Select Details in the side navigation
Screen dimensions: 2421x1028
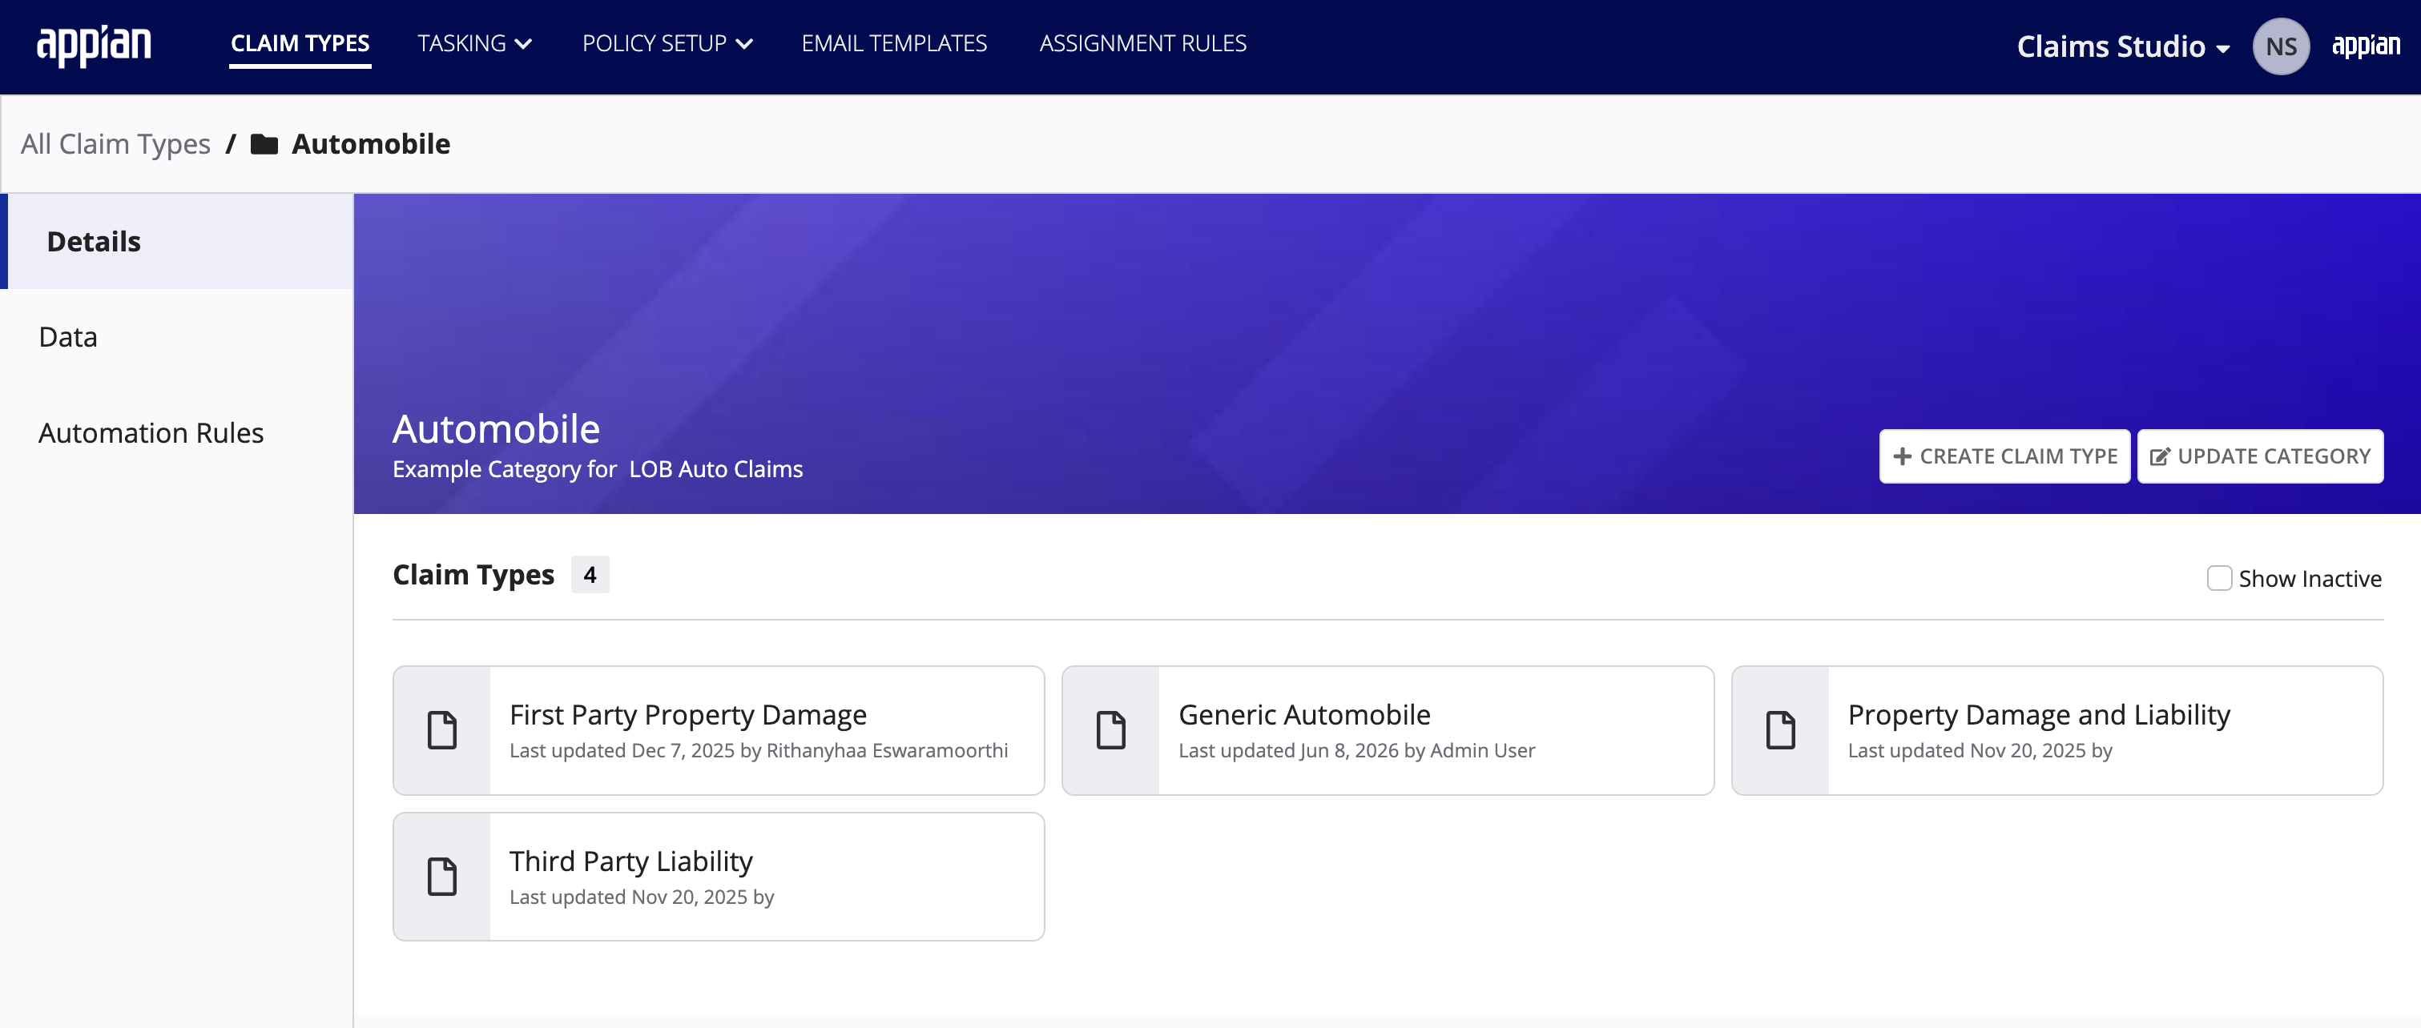click(x=179, y=241)
